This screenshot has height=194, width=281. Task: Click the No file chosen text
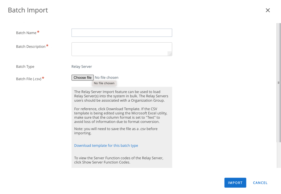pyautogui.click(x=106, y=77)
